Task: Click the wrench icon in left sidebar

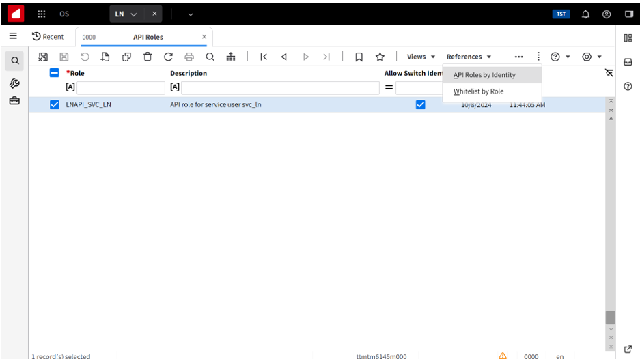Action: (14, 83)
